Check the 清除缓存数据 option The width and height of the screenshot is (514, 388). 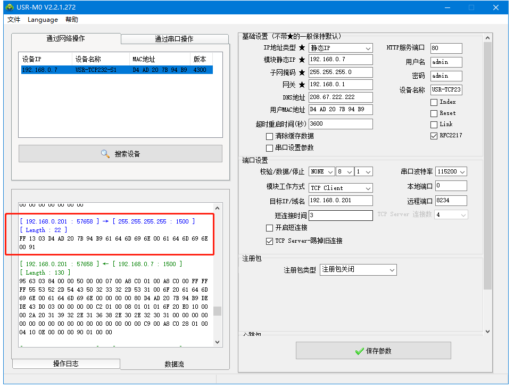(269, 136)
